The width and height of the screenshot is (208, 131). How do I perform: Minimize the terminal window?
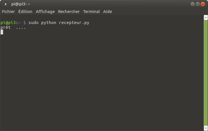pyautogui.click(x=192, y=4)
